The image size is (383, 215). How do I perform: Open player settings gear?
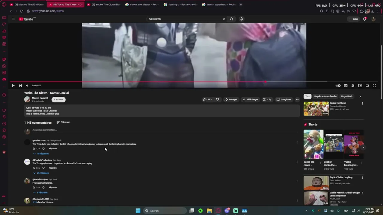point(353,86)
